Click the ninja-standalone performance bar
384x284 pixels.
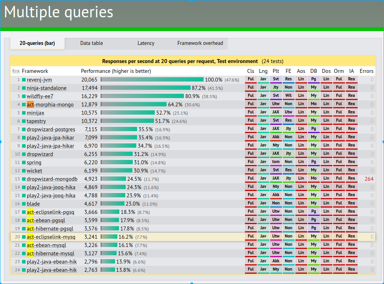(x=145, y=88)
